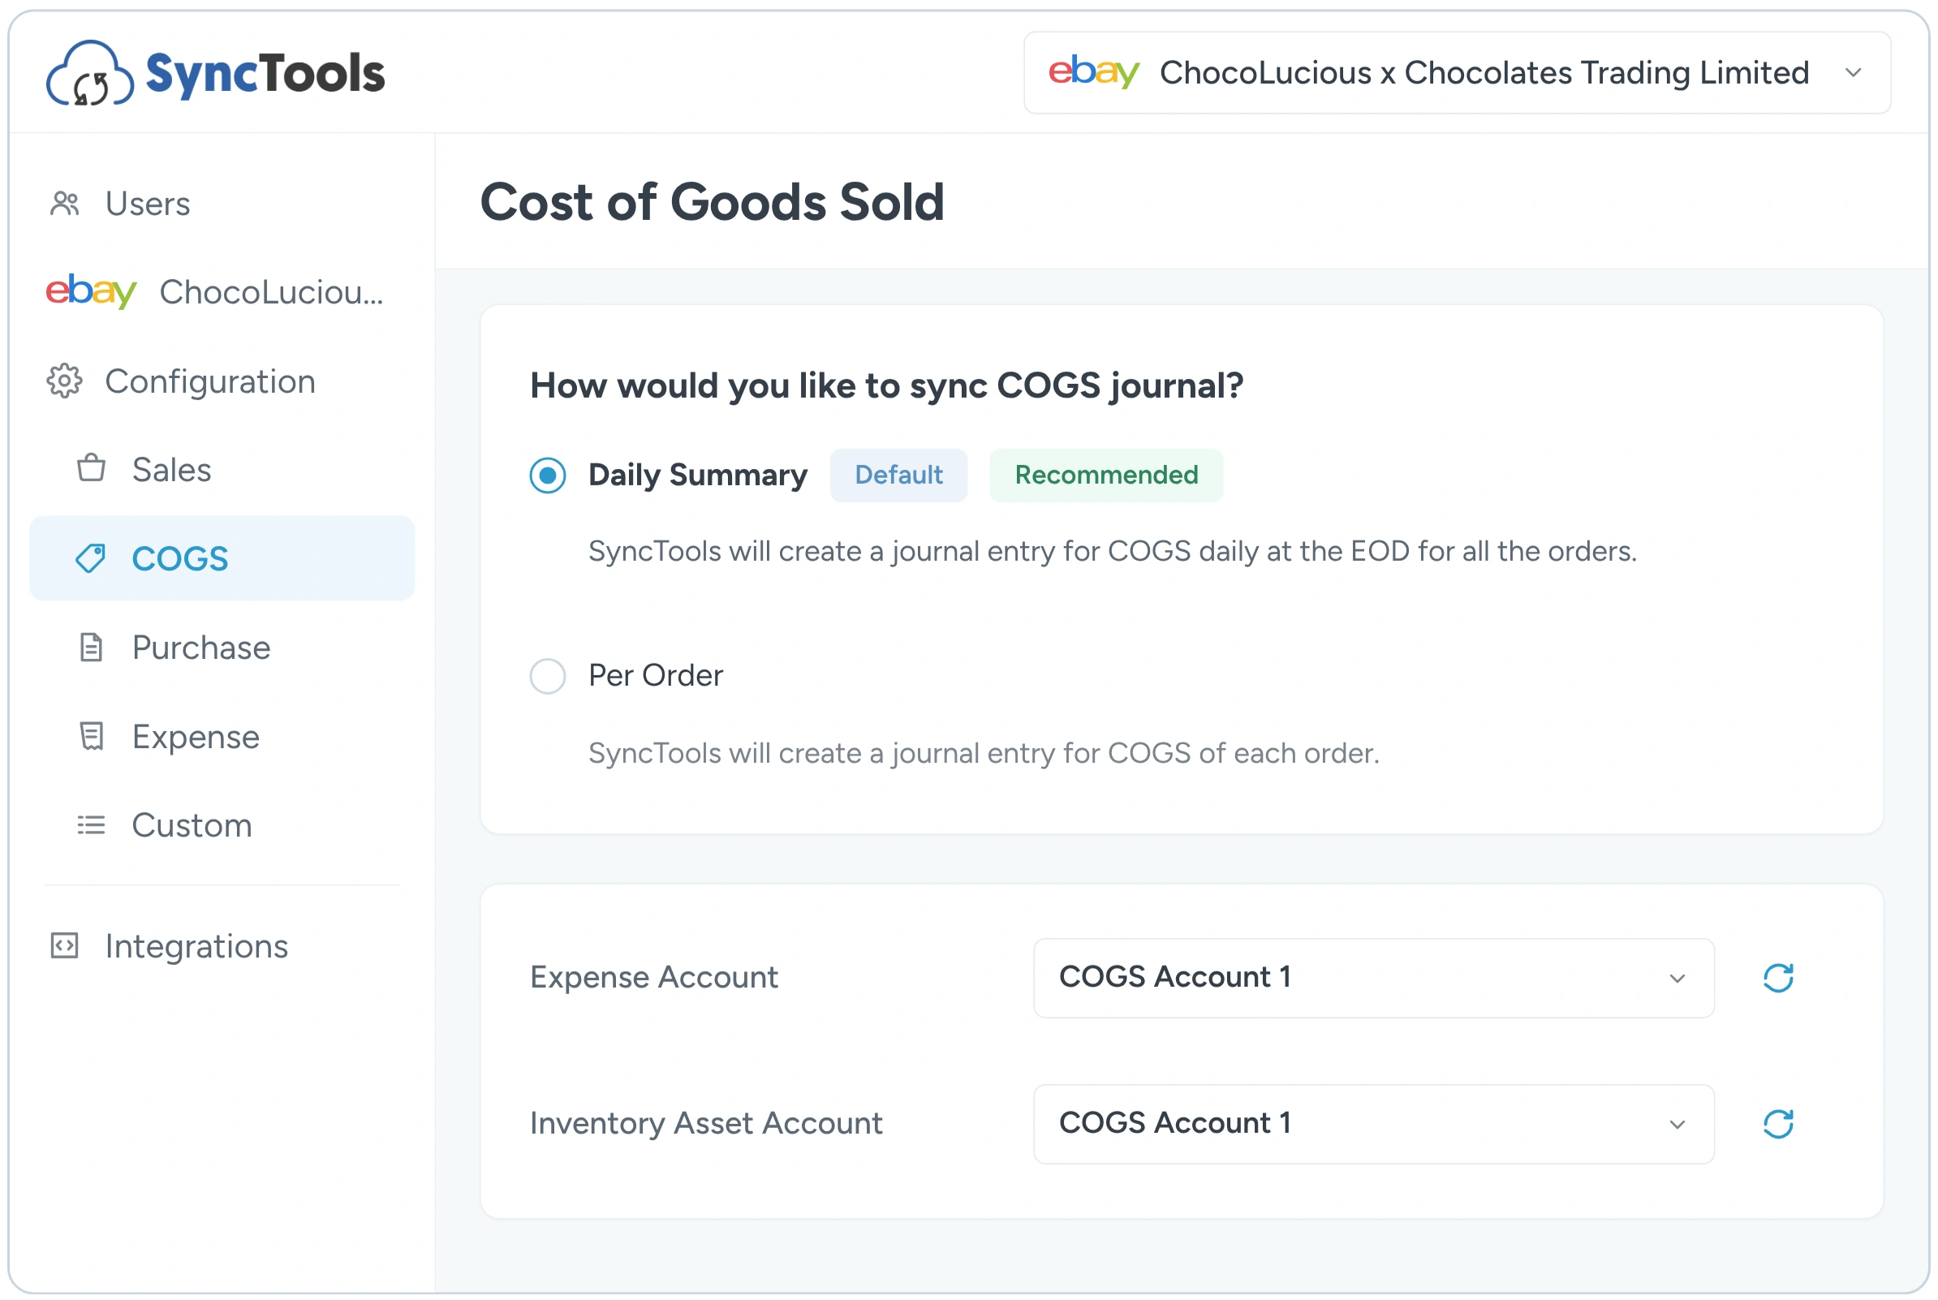Go to the Purchase configuration page
Screen dimensions: 1938x1300
pos(222,648)
